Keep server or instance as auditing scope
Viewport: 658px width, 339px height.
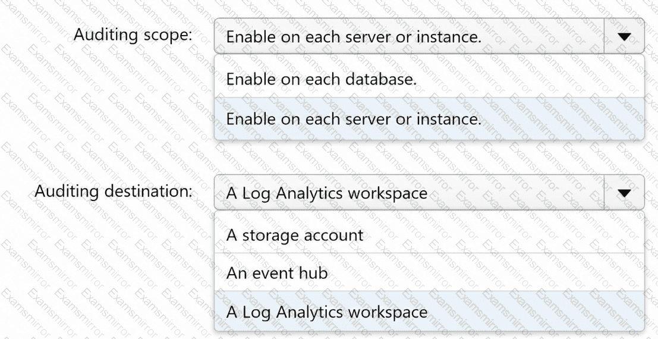429,119
